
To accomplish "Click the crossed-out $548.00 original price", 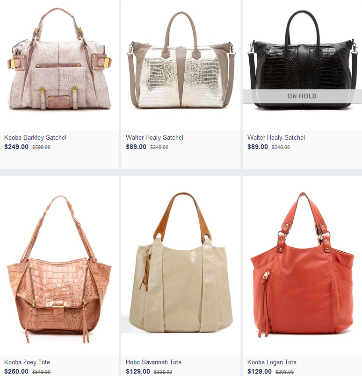I will 41,372.
